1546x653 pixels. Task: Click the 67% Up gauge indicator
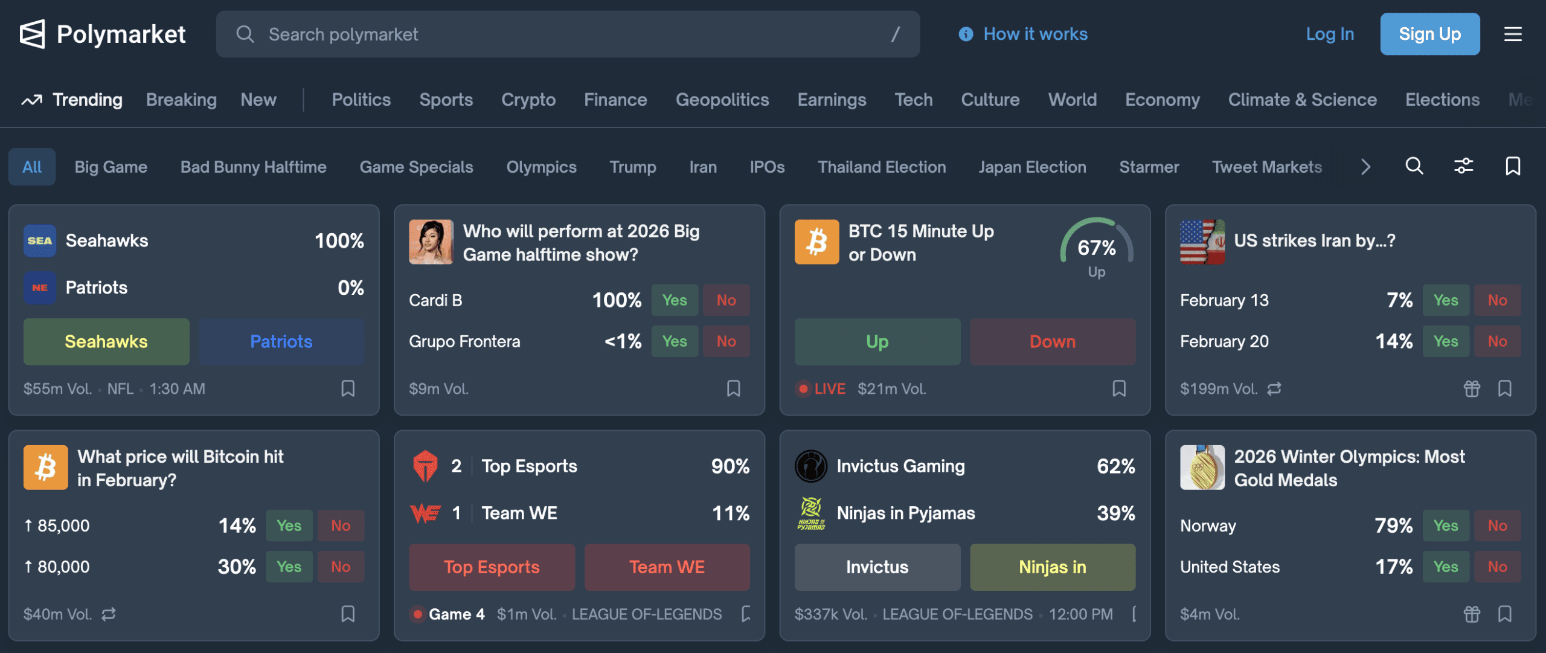tap(1097, 248)
